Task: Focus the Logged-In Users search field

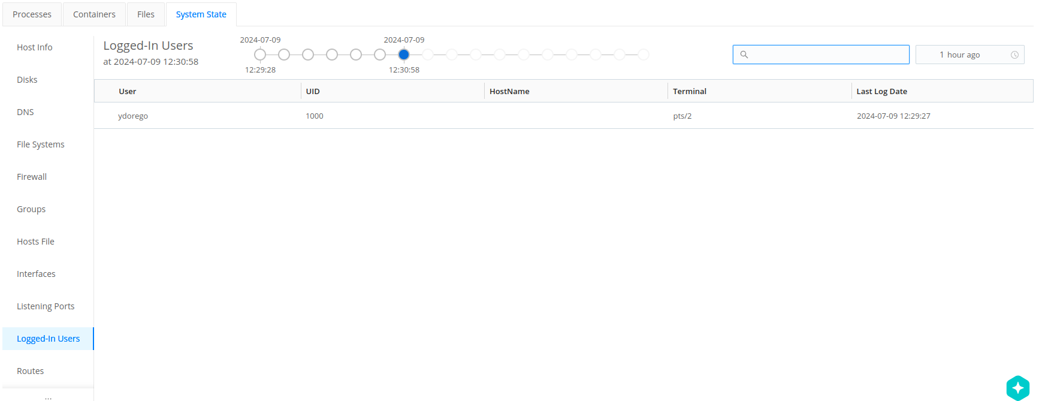Action: click(821, 55)
